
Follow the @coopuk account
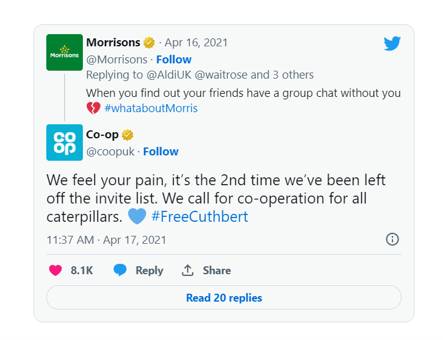[161, 151]
